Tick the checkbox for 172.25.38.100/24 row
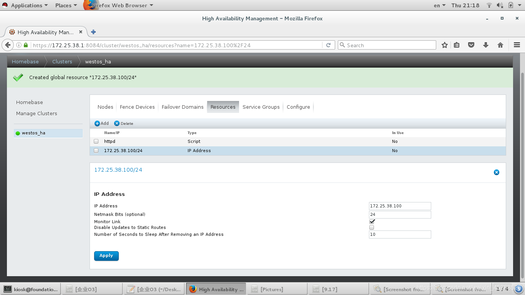The height and width of the screenshot is (295, 525). point(96,151)
